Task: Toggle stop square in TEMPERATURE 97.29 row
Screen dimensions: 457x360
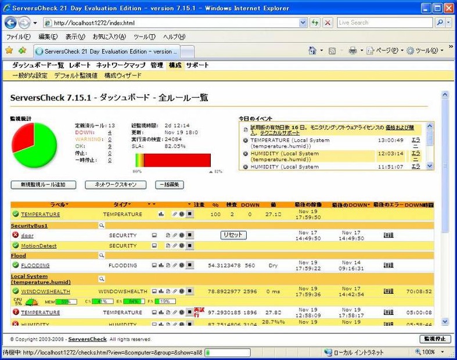Action: tap(190, 312)
